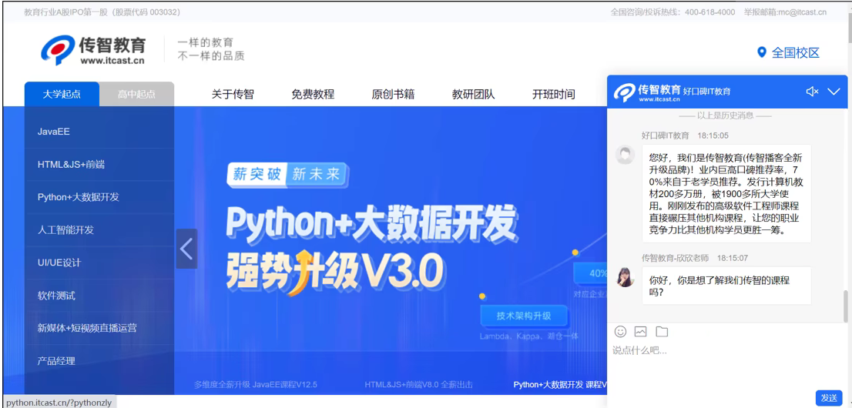The width and height of the screenshot is (852, 408).
Task: Select JavaEE course in sidebar
Action: pyautogui.click(x=99, y=132)
